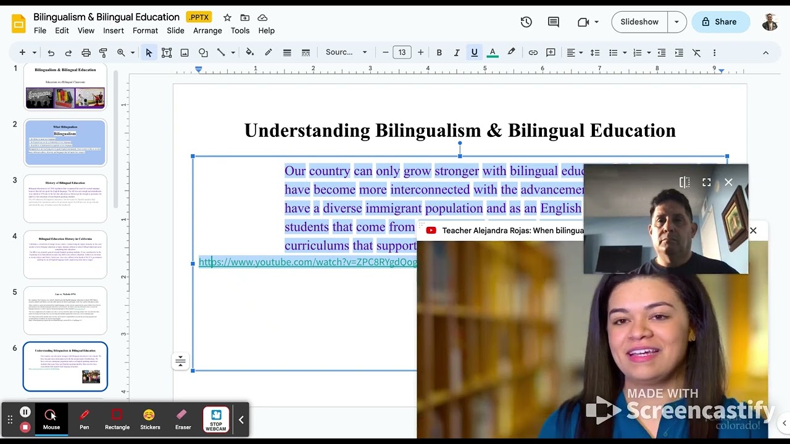Toggle Bold formatting
This screenshot has height=444, width=790.
[439, 53]
